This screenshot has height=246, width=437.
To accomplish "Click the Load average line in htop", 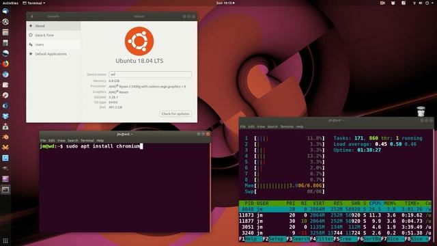I will click(375, 144).
